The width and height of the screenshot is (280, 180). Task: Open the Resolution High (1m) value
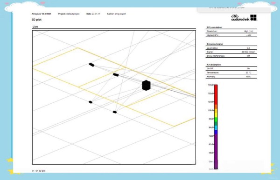(x=248, y=31)
